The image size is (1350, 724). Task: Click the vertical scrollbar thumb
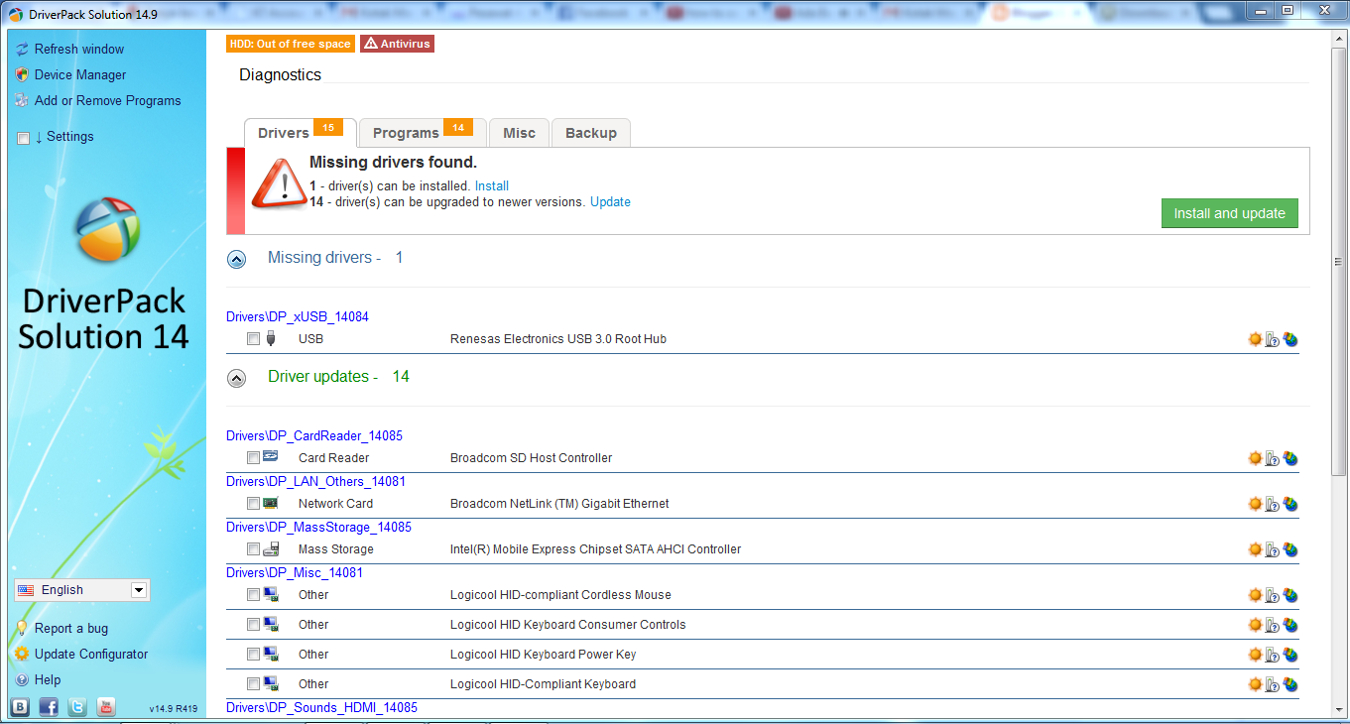1339,262
